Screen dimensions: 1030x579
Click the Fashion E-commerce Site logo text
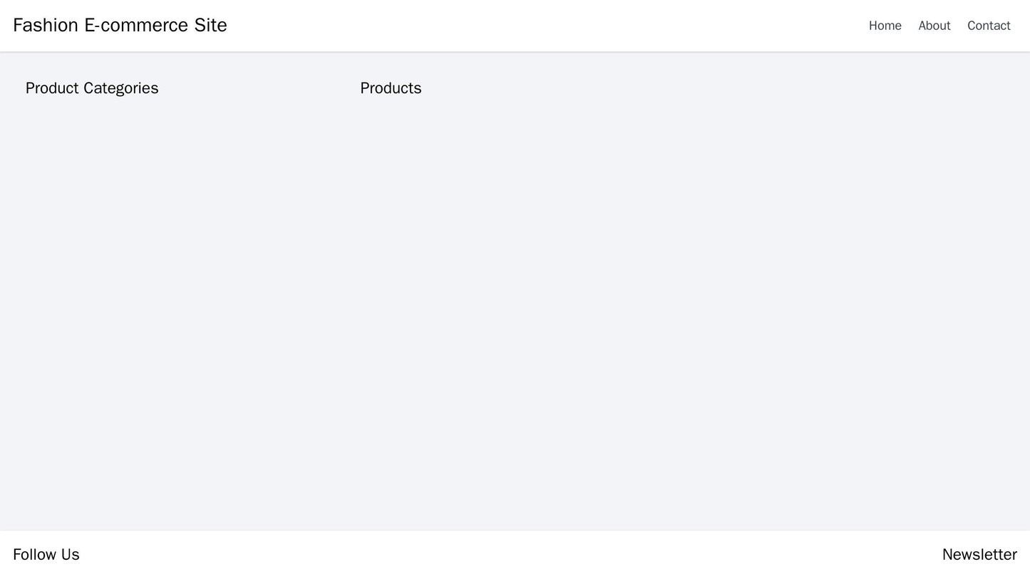119,24
